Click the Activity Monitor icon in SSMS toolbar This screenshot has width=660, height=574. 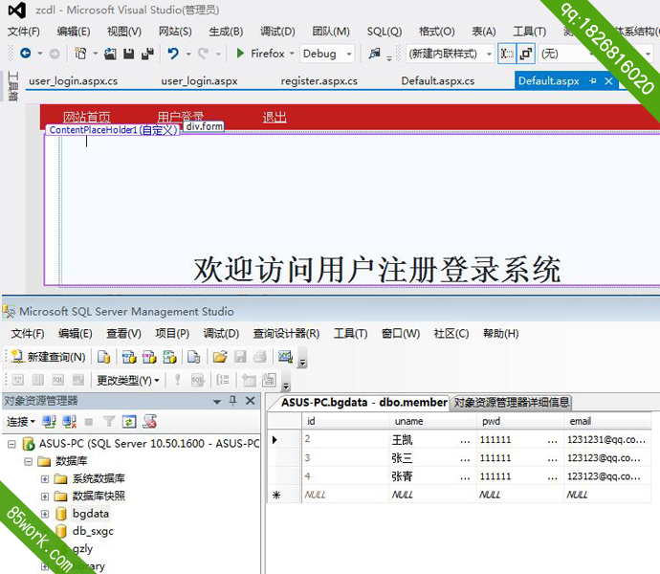pyautogui.click(x=285, y=357)
